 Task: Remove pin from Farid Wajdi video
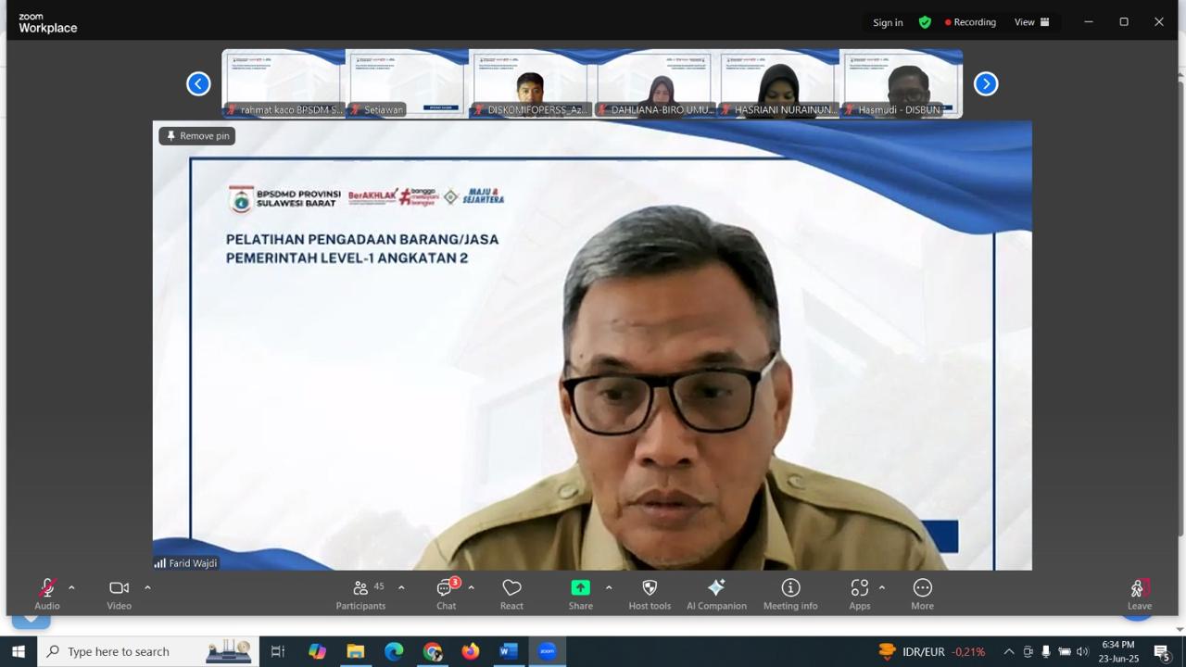coord(197,135)
